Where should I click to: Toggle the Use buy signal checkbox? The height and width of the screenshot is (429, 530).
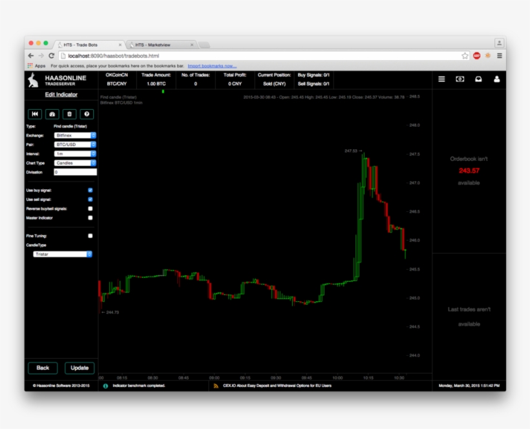point(90,190)
